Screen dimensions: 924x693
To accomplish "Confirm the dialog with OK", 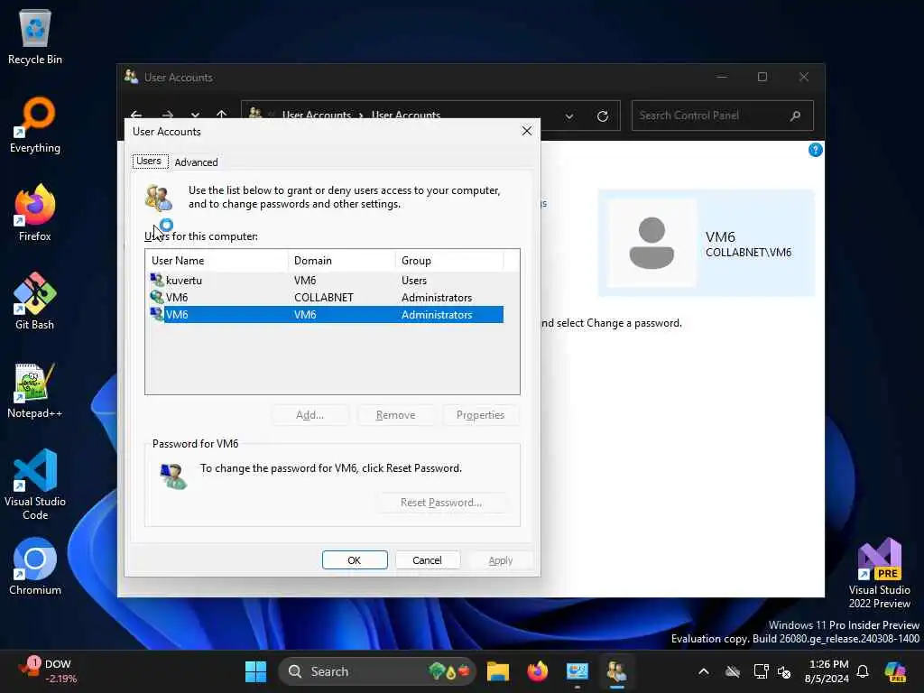I will (355, 559).
